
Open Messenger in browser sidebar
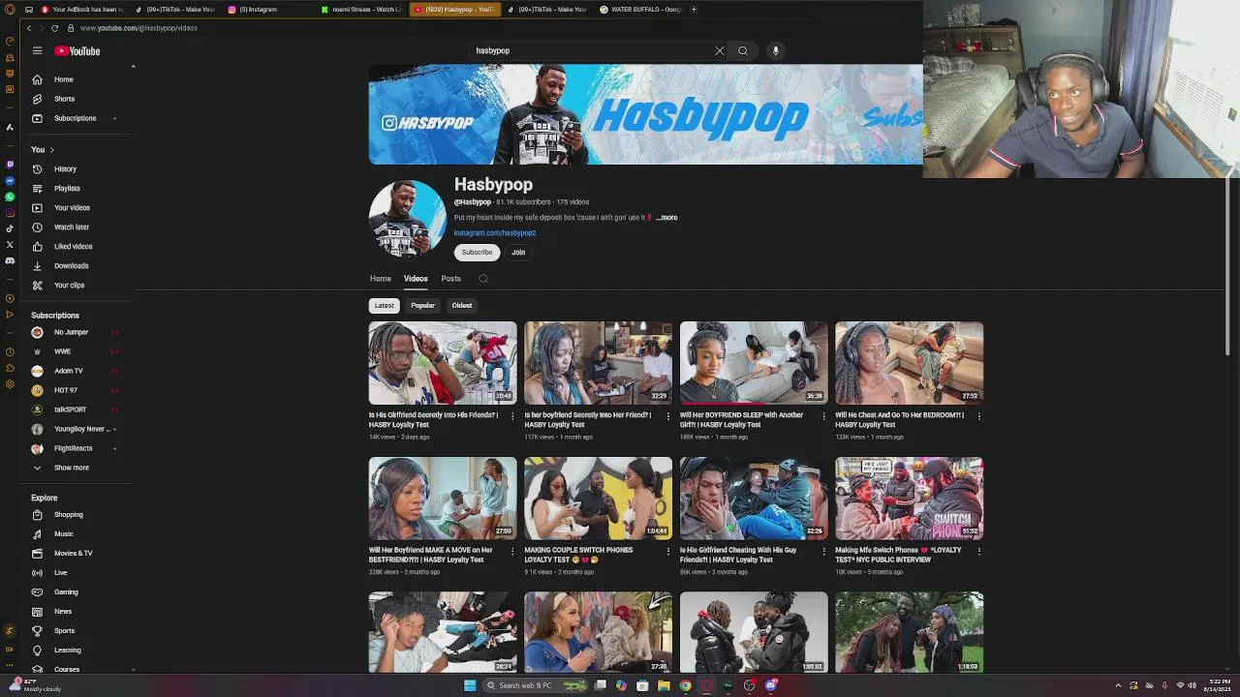click(x=10, y=181)
